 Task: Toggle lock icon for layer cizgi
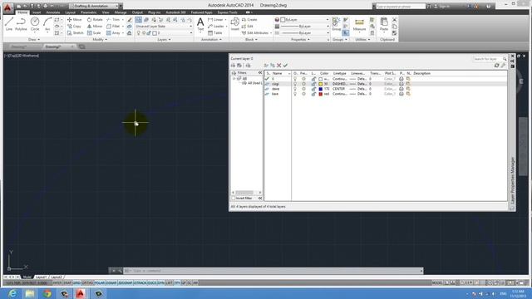coord(313,84)
